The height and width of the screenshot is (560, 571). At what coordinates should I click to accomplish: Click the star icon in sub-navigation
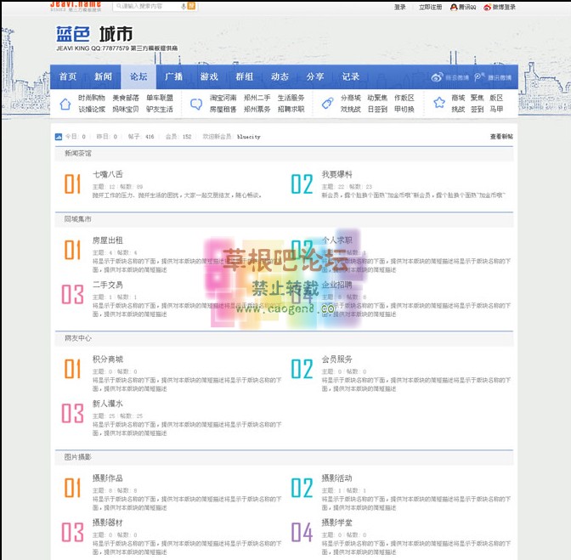(439, 103)
